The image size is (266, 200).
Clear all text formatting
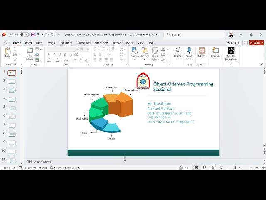tap(87, 60)
